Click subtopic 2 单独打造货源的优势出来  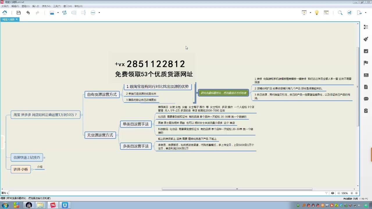pos(141,94)
